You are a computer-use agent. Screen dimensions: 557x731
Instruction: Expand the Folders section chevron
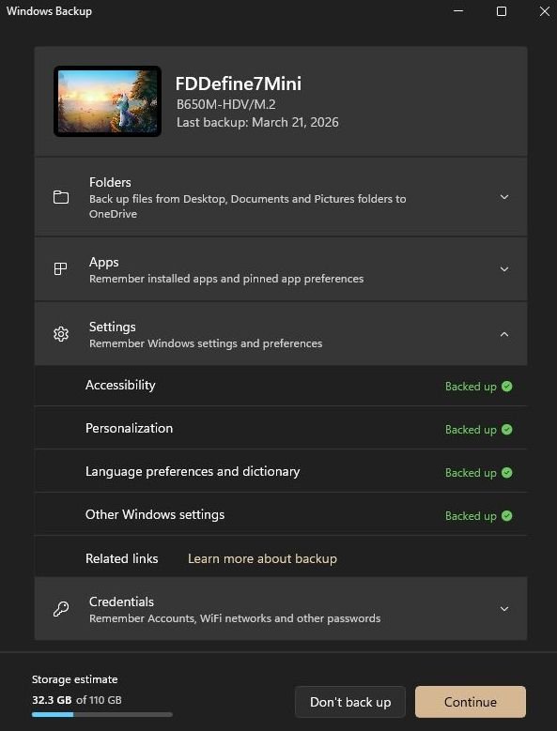(x=504, y=197)
